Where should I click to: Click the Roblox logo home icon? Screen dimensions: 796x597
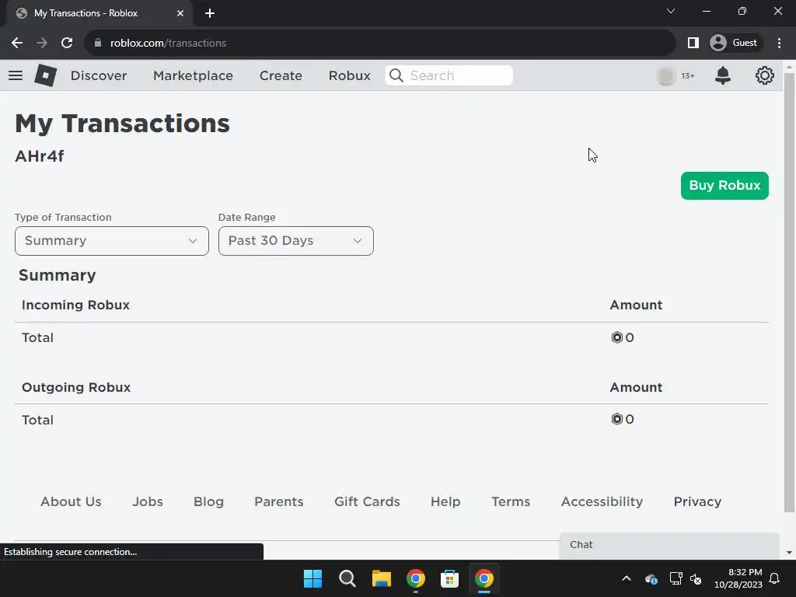(46, 75)
